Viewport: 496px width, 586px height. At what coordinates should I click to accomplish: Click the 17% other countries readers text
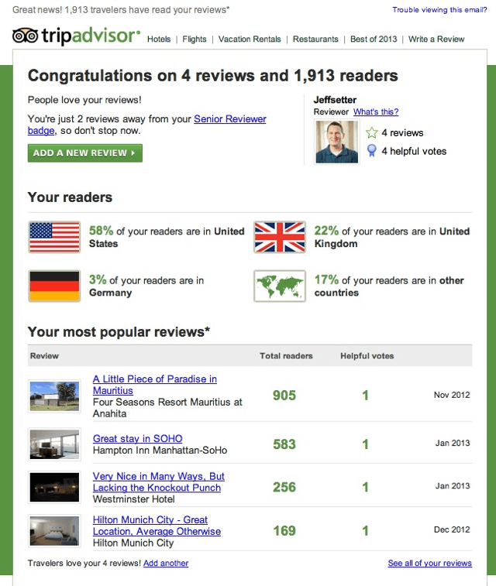pos(389,286)
